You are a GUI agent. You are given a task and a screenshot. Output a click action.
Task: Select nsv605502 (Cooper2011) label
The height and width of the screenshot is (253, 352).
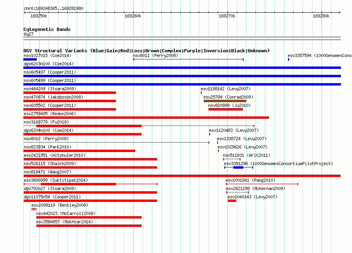(x=50, y=105)
